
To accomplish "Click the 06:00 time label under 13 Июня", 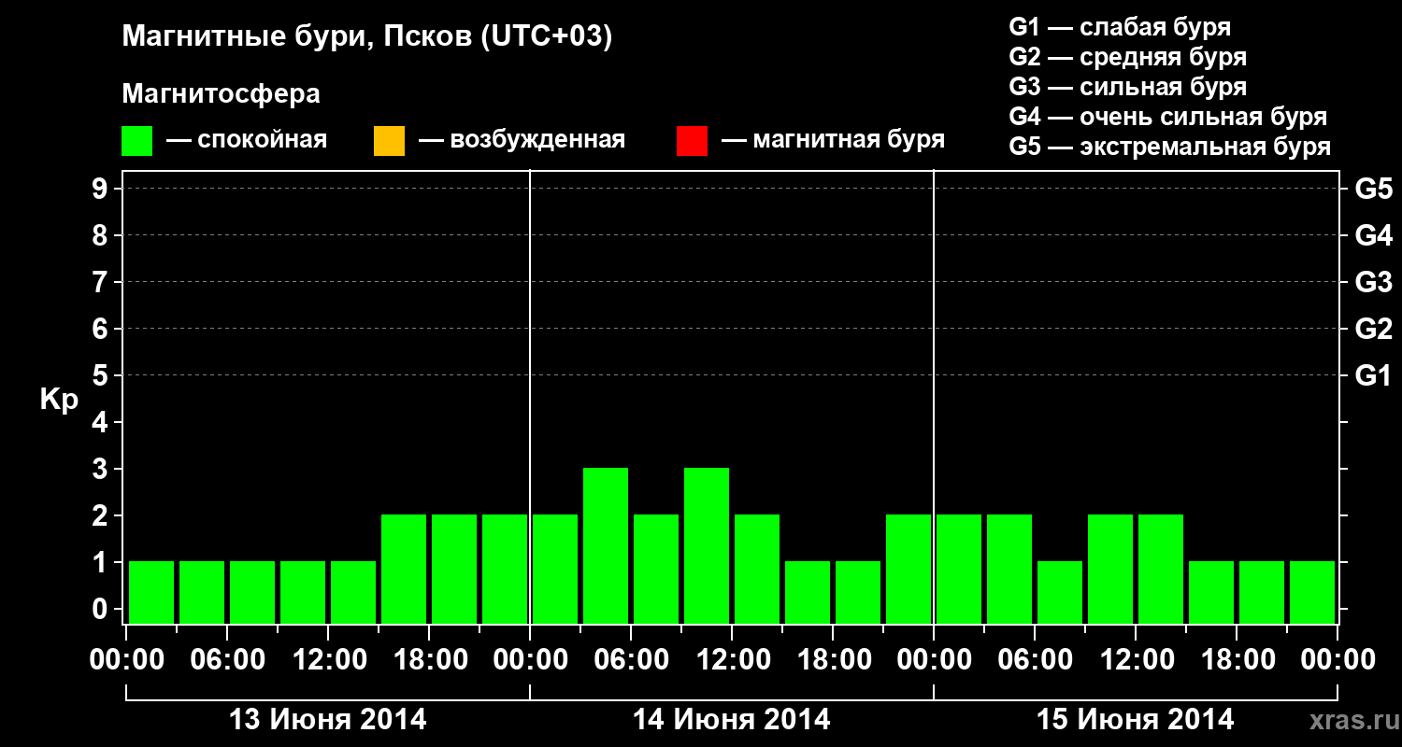I will [x=227, y=660].
